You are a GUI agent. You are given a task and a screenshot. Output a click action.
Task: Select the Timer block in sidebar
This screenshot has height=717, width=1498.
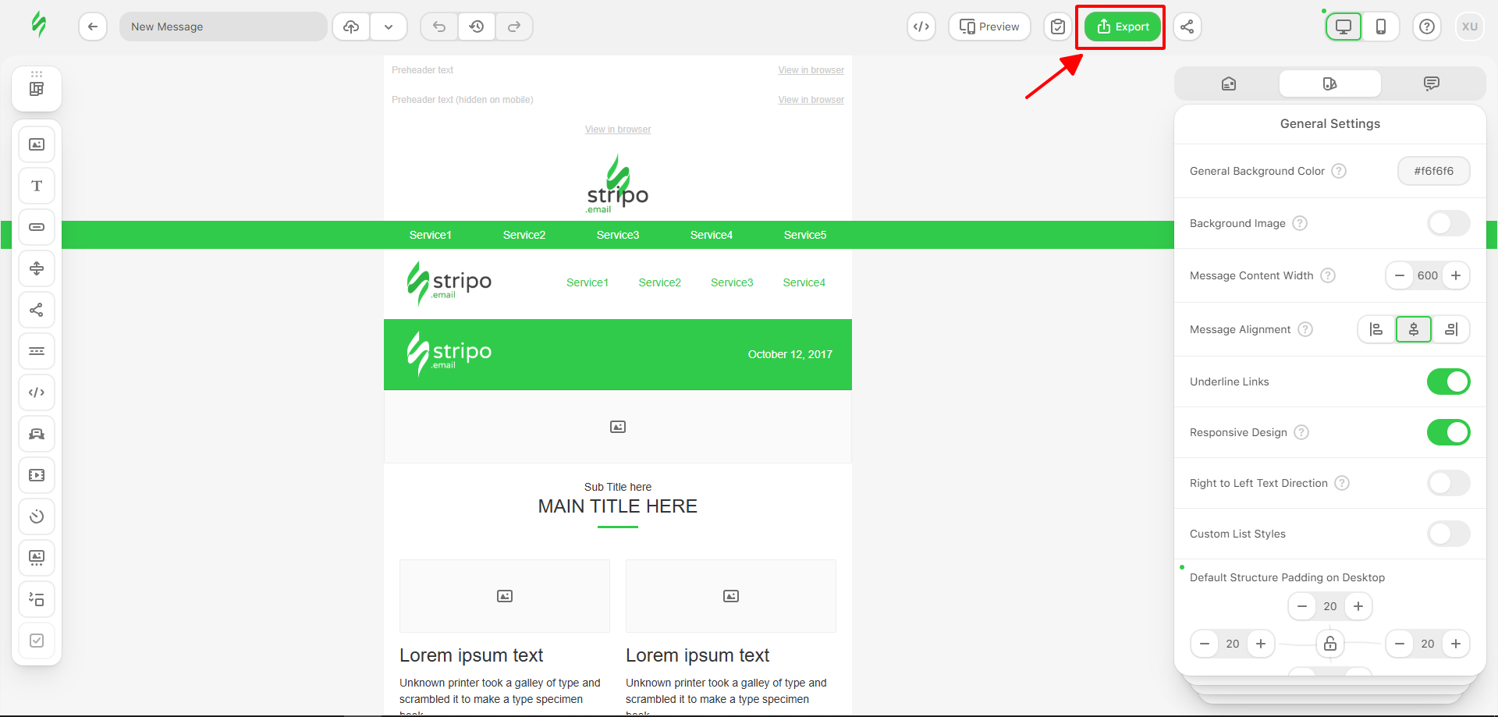37,516
